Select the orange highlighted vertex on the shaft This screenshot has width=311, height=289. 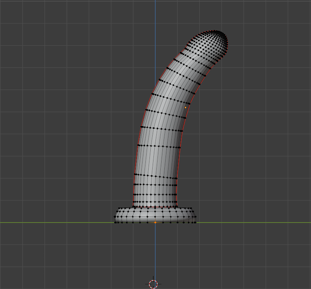[x=185, y=107]
